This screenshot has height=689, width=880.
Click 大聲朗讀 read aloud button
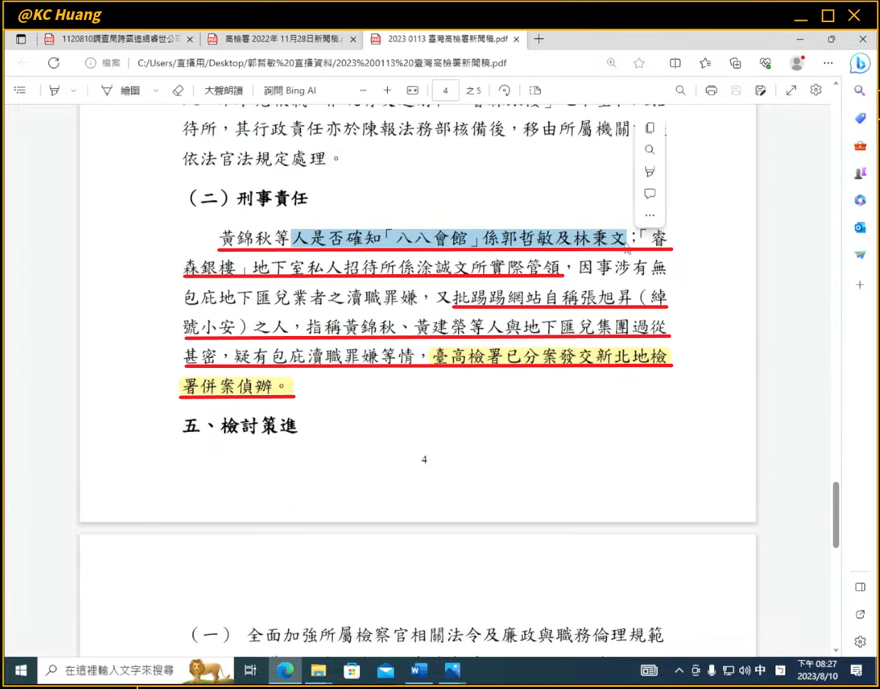click(x=223, y=90)
